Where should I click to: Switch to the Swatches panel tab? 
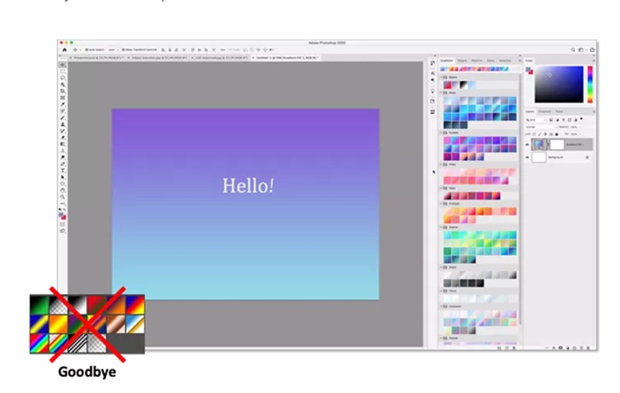click(x=504, y=61)
